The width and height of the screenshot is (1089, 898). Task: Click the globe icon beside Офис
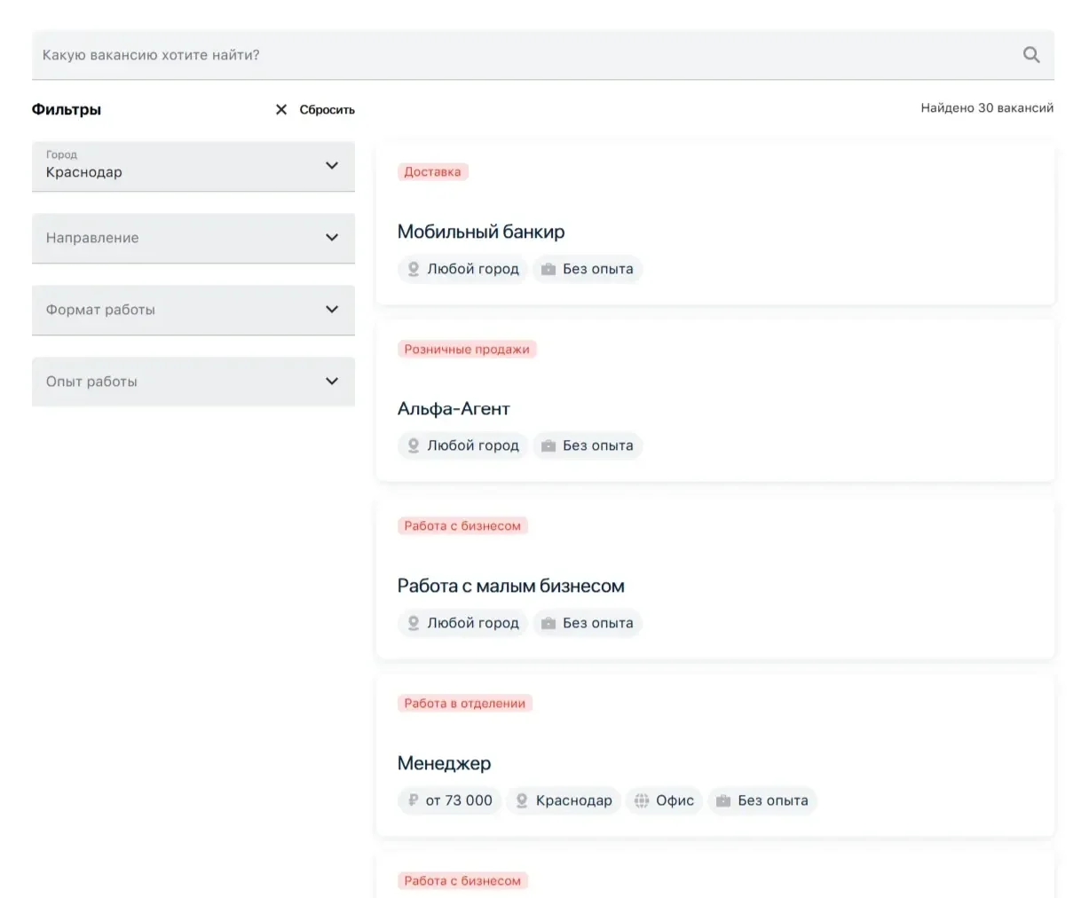coord(642,800)
